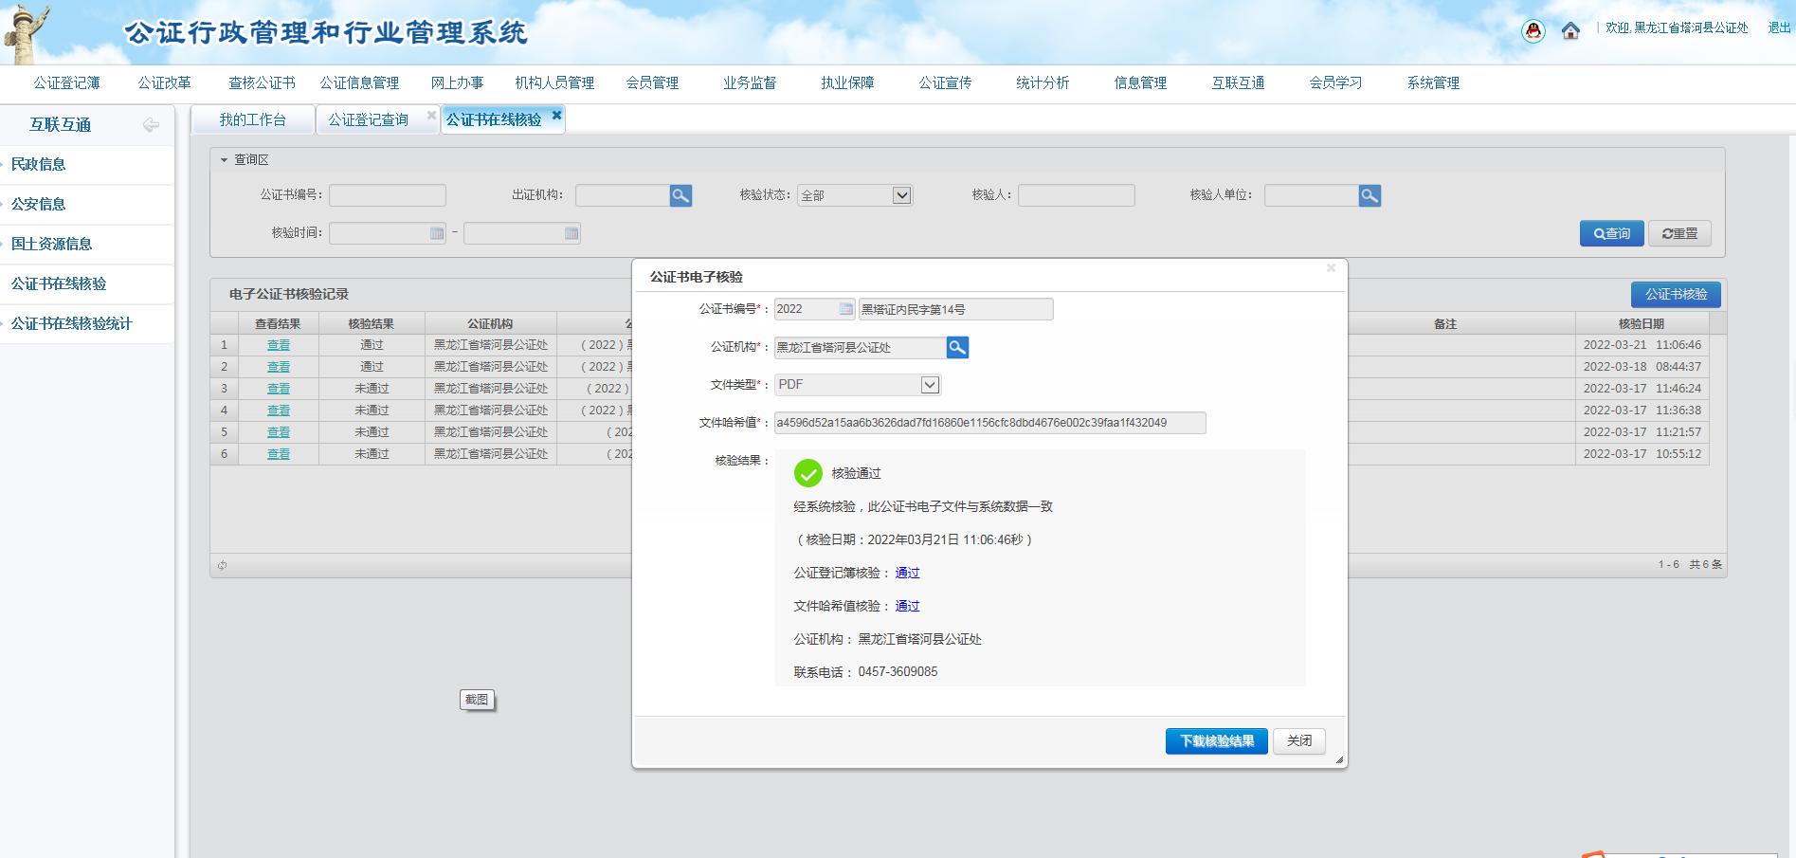Screen dimensions: 1796x858
Task: Click the 文件哈希值 field in dialog
Action: point(989,423)
